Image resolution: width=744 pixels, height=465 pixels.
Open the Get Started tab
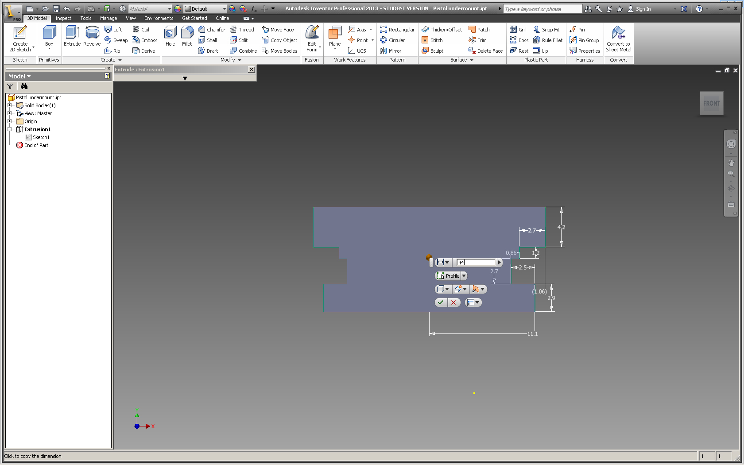[x=194, y=18]
